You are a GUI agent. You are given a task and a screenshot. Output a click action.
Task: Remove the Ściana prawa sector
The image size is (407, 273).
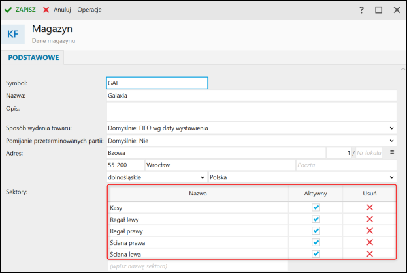[369, 242]
